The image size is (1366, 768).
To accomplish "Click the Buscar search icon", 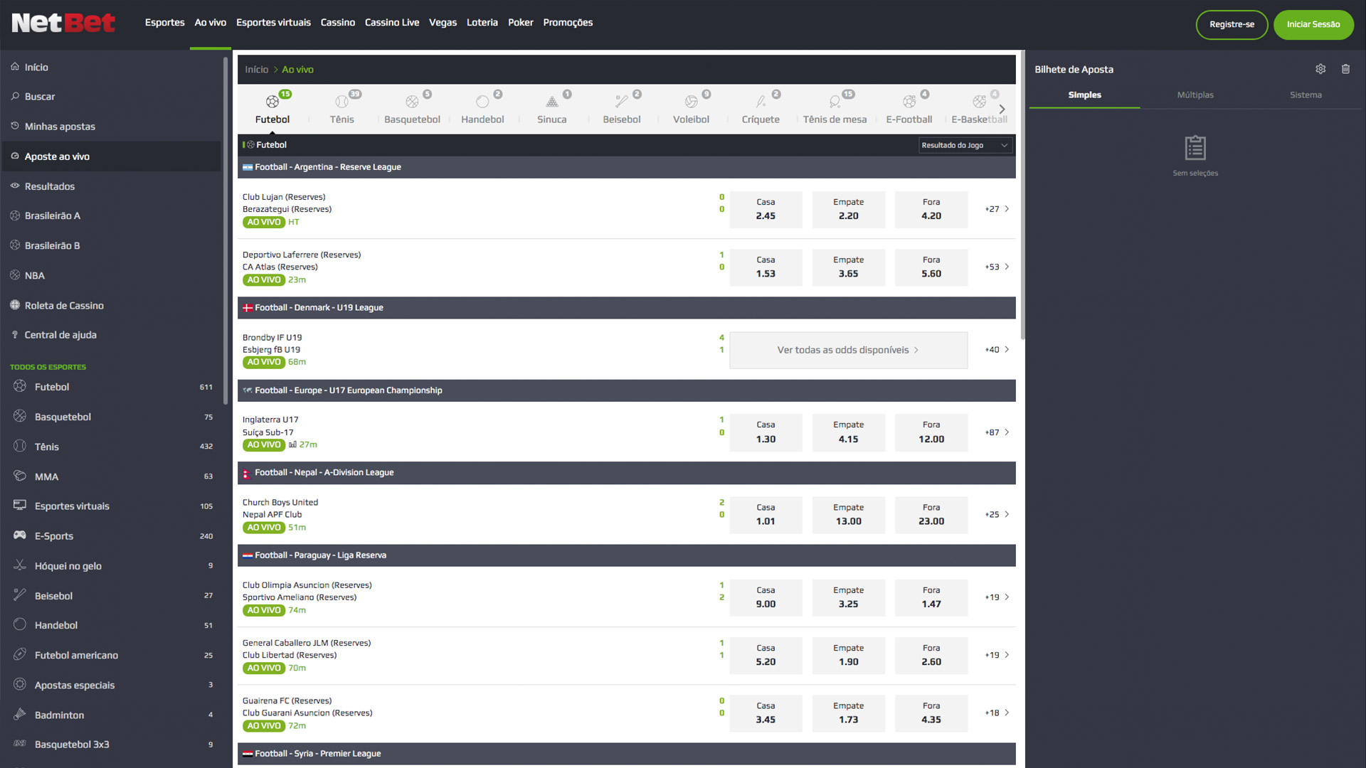I will pos(15,96).
